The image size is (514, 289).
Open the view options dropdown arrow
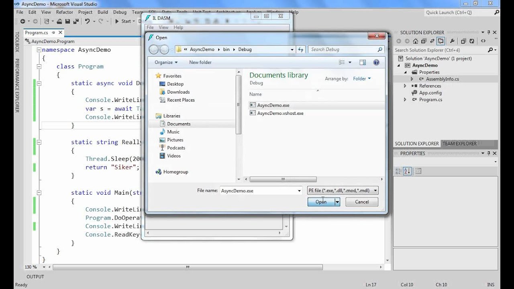coord(350,62)
